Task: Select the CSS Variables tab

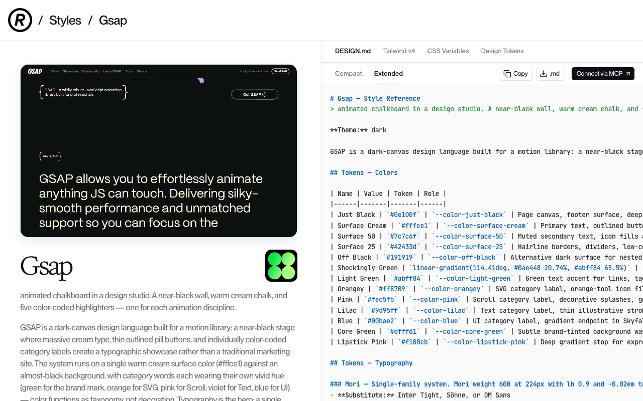Action: 448,51
